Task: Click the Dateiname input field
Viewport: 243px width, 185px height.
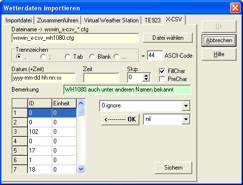Action: [75, 38]
